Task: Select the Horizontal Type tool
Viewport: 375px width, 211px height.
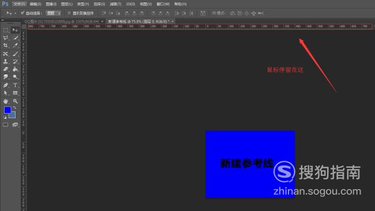Action: click(15, 85)
